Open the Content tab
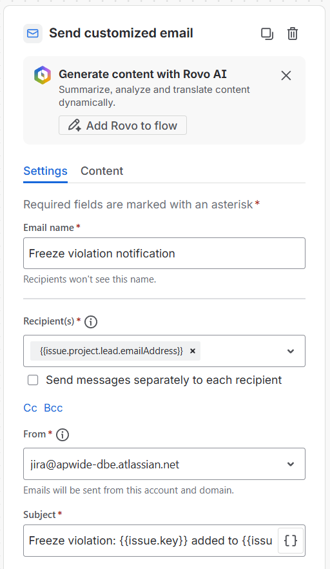The width and height of the screenshot is (330, 569). pos(102,171)
